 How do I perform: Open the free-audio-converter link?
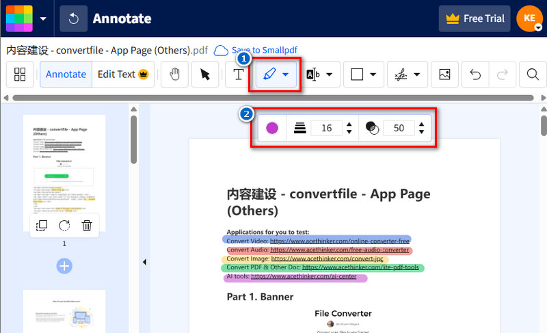click(x=339, y=250)
